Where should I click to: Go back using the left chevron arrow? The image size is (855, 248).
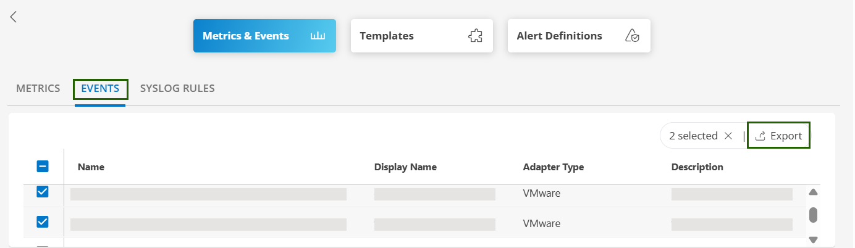click(14, 17)
